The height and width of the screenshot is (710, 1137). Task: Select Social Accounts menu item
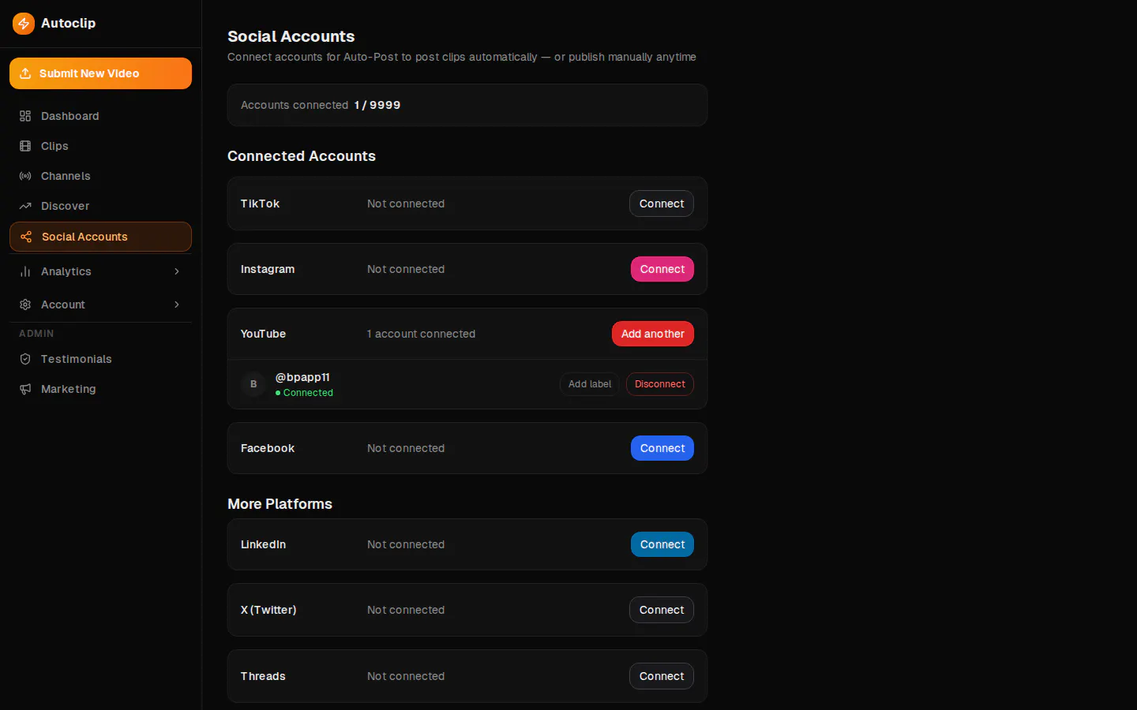[100, 237]
